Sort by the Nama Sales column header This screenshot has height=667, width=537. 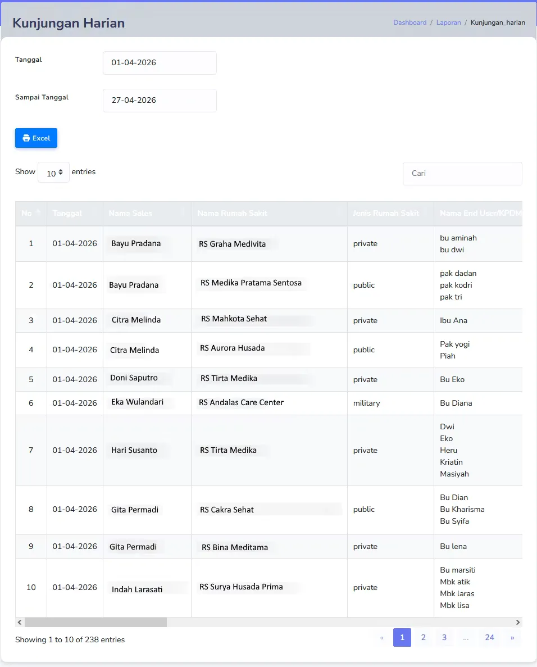[x=147, y=213]
